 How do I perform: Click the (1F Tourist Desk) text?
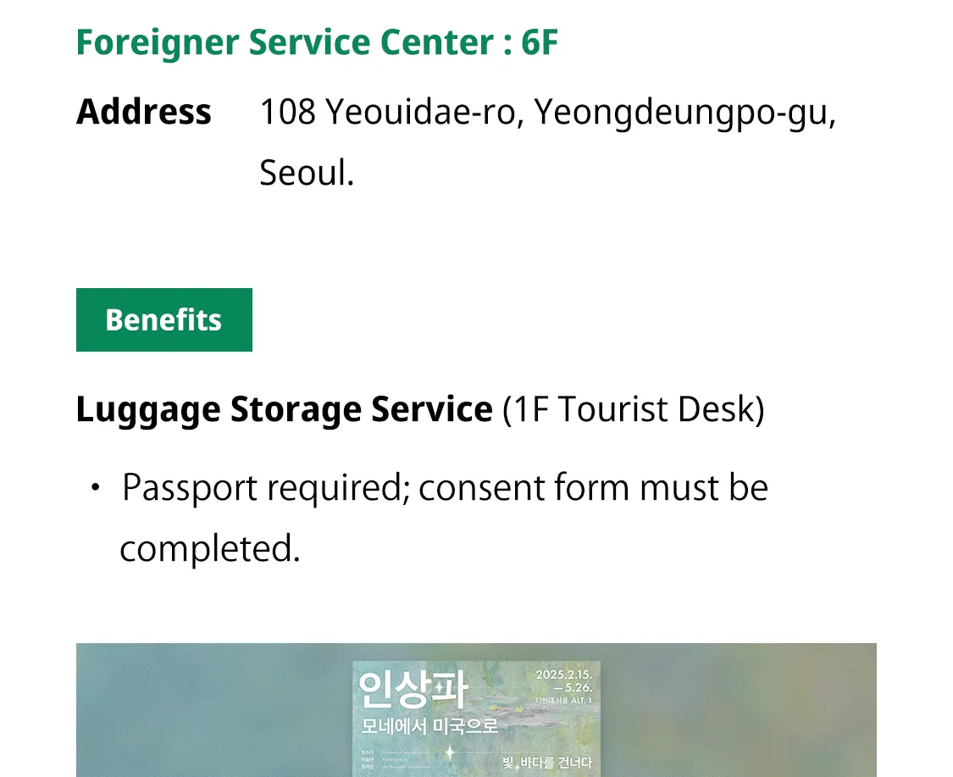tap(634, 409)
